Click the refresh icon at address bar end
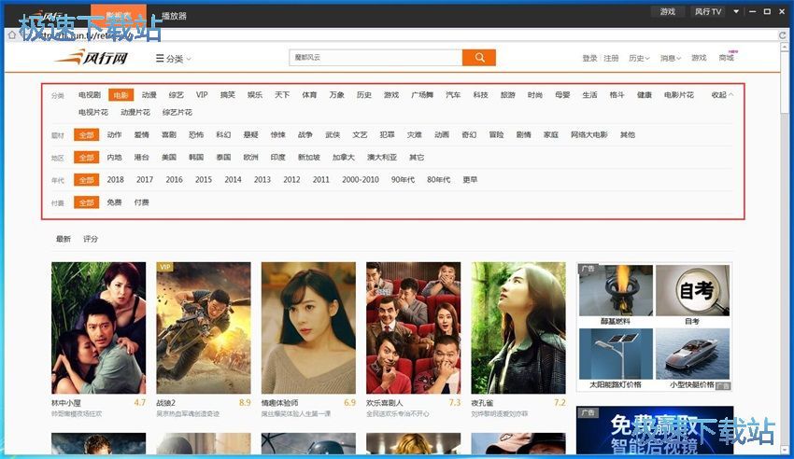The height and width of the screenshot is (459, 794). click(x=783, y=35)
